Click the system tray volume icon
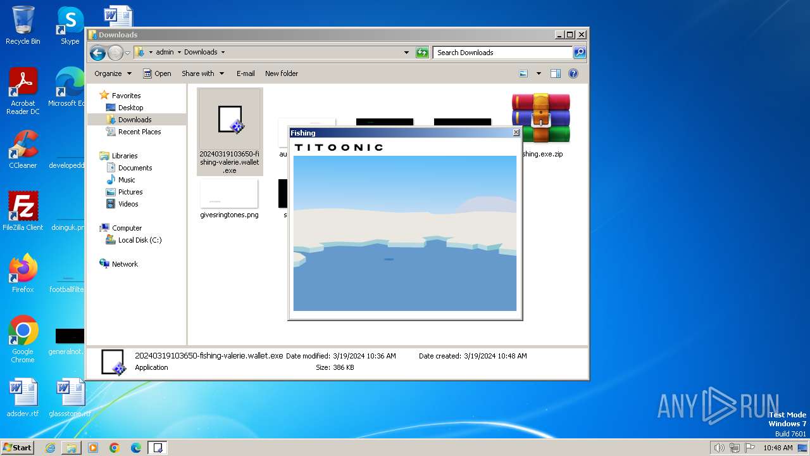This screenshot has height=456, width=810. pyautogui.click(x=720, y=448)
